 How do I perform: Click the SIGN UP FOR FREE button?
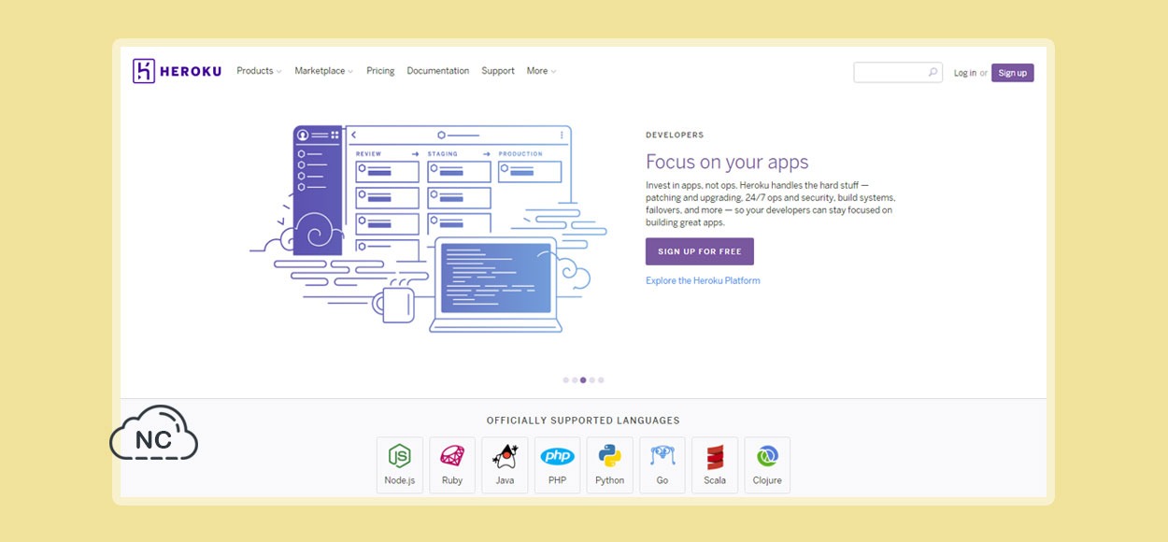click(x=700, y=251)
